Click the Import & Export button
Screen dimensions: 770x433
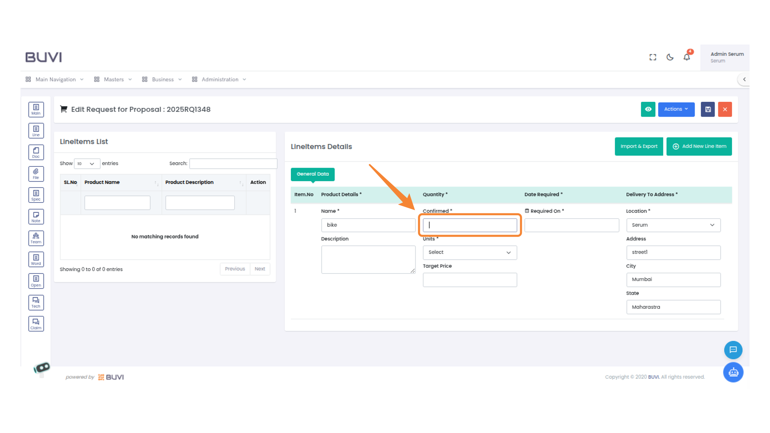639,146
